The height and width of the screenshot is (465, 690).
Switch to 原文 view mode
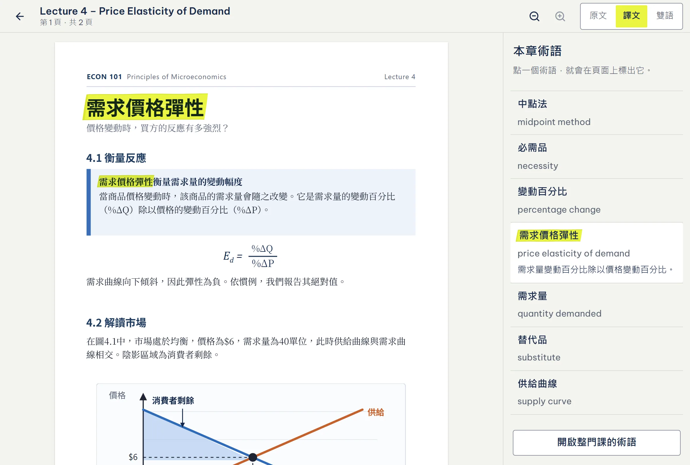[598, 16]
